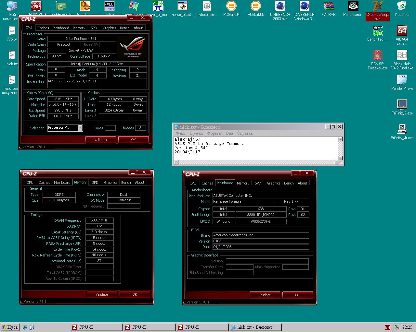Screen dimensions: 416x332
Task: Open Mainboard tab in top CPU-Z window
Action: tap(61, 28)
